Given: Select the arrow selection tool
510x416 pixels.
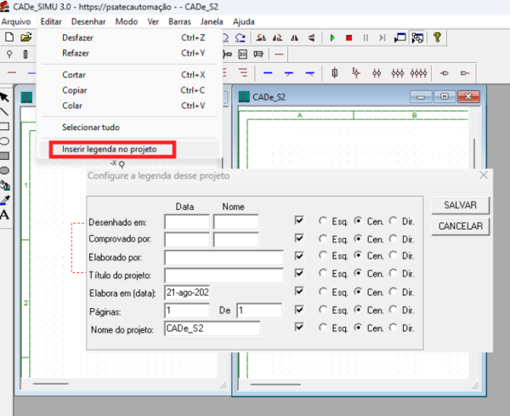Looking at the screenshot, I should coord(4,97).
